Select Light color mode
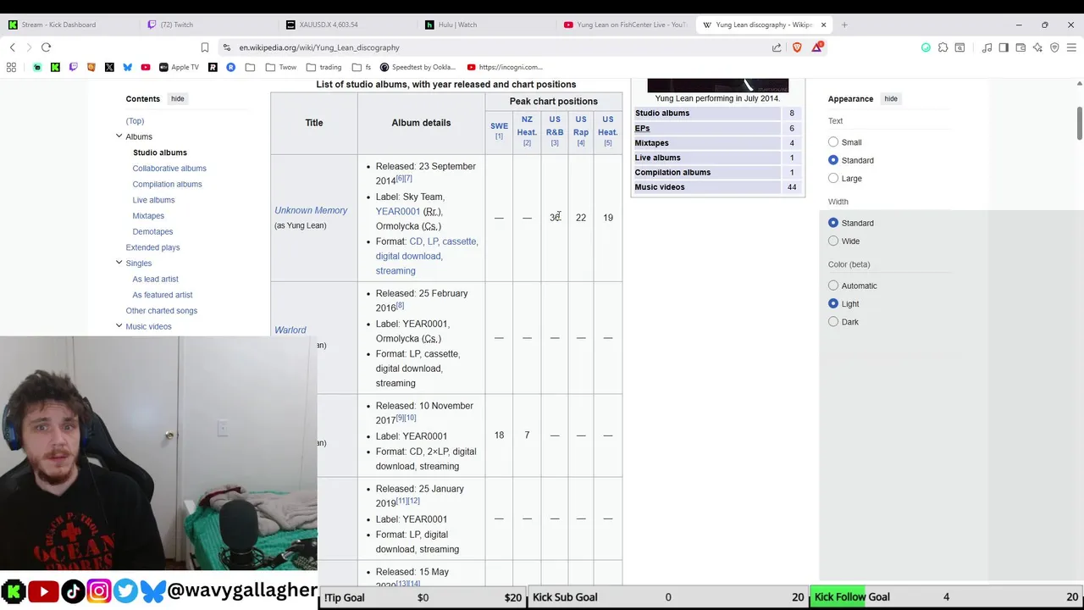This screenshot has width=1084, height=610. [x=833, y=303]
